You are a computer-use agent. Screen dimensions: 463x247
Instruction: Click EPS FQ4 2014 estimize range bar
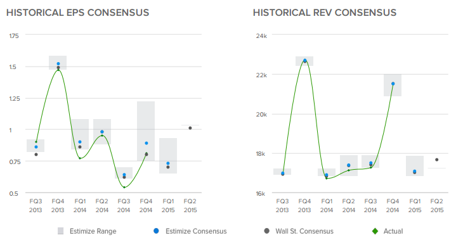click(146, 131)
